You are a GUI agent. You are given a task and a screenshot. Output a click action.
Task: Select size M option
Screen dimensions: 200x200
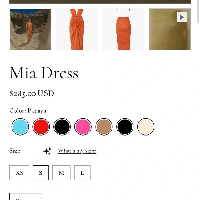[x=61, y=172]
